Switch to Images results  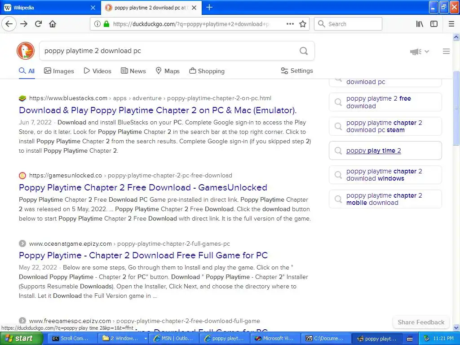[59, 71]
